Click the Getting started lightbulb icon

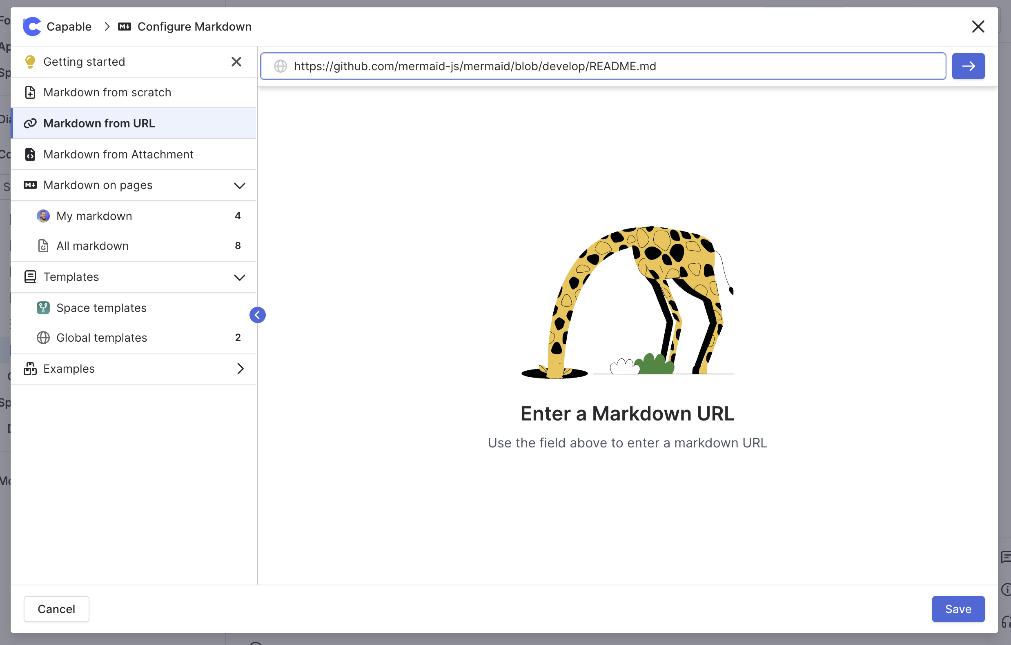[30, 62]
